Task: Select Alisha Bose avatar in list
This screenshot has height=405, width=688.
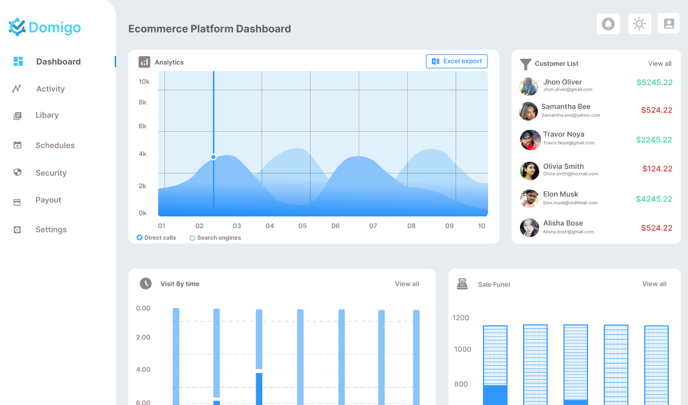Action: pyautogui.click(x=529, y=228)
